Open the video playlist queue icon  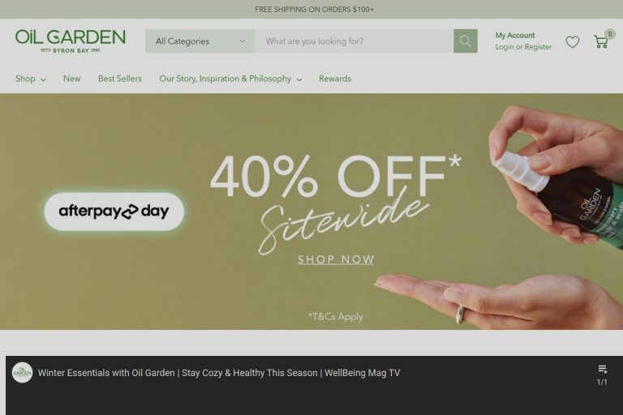(603, 370)
